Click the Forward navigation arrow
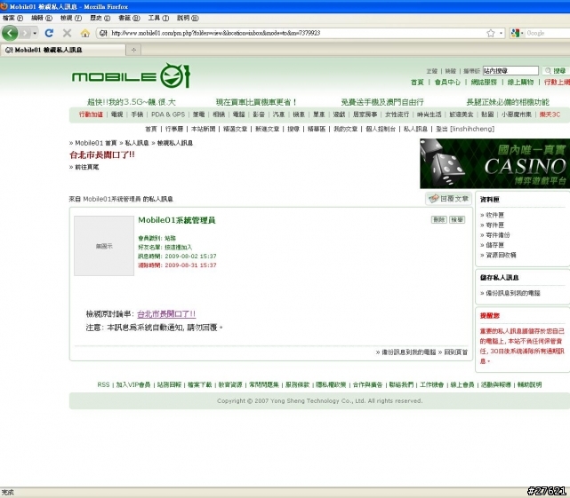 [x=25, y=34]
